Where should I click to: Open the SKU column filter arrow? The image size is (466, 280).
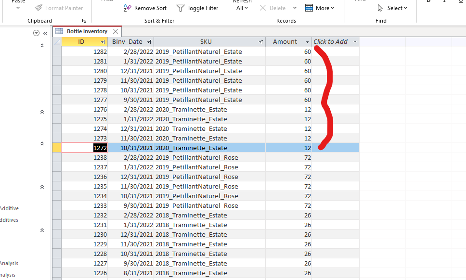pos(260,42)
